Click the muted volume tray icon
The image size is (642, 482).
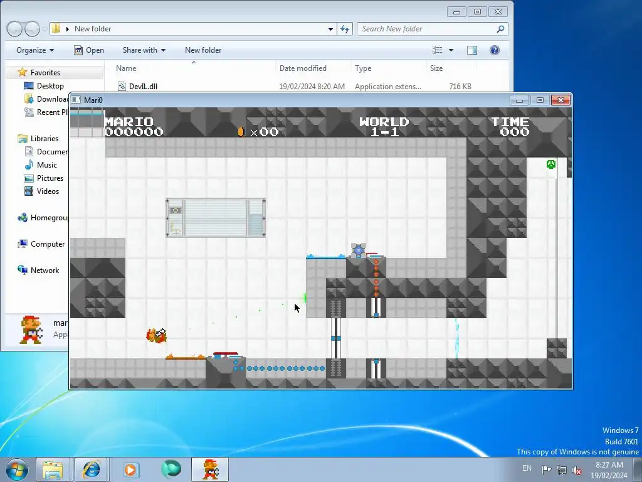[x=577, y=469]
